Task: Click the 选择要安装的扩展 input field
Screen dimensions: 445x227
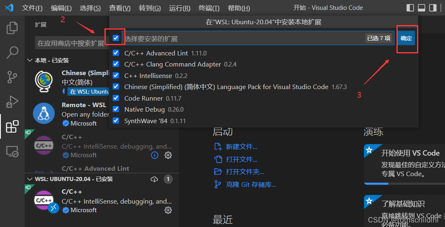Action: (258, 38)
